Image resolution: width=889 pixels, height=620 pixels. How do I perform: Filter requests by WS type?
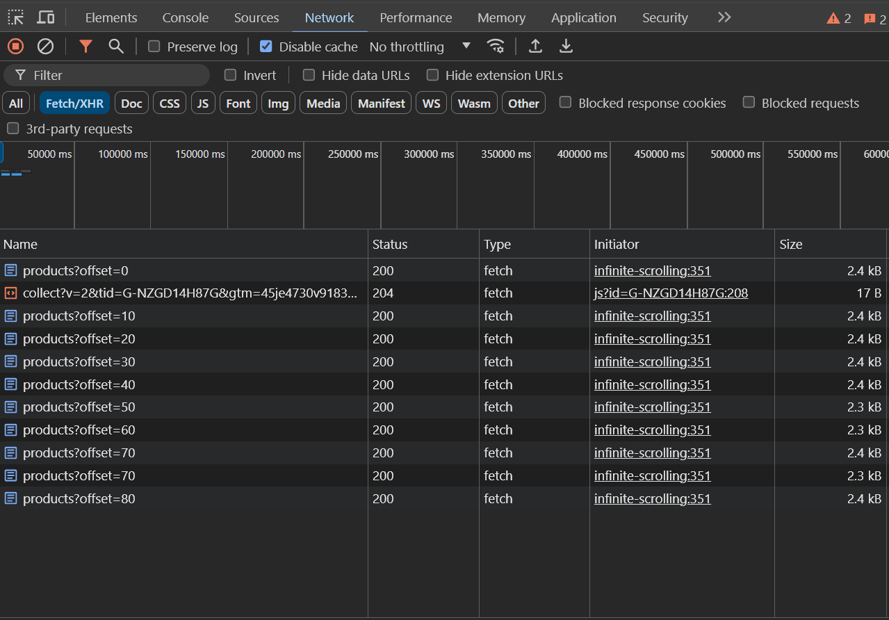click(x=432, y=104)
